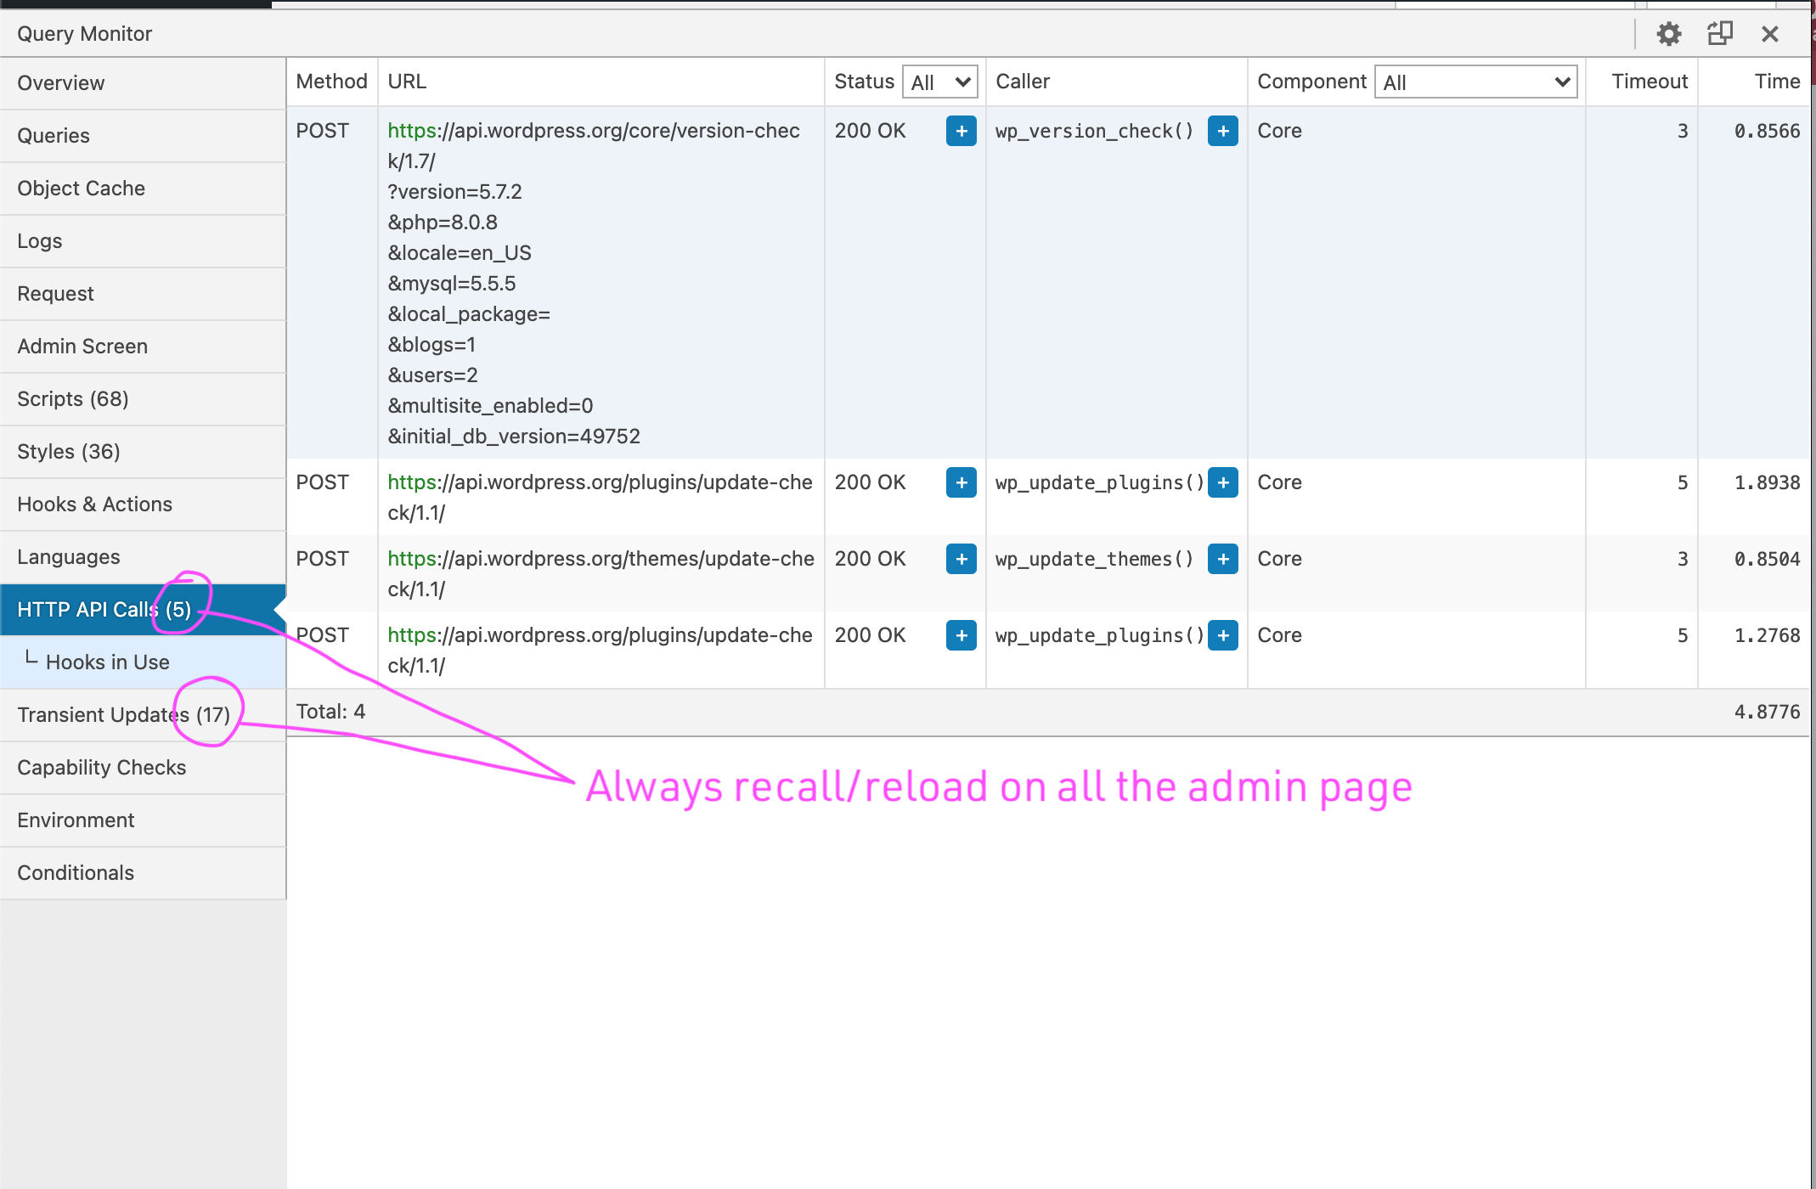Open the Hooks & Actions panel
Viewport: 1816px width, 1189px height.
click(94, 504)
